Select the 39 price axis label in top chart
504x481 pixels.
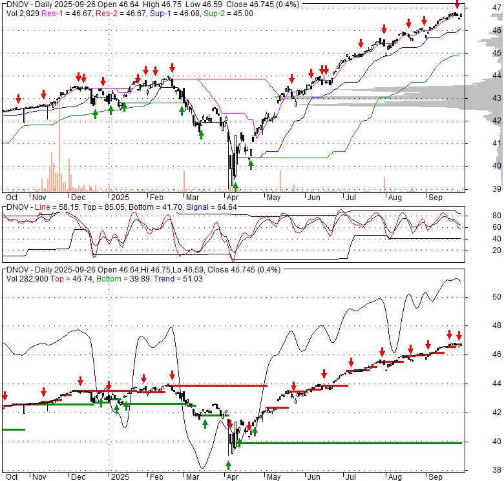(x=497, y=189)
